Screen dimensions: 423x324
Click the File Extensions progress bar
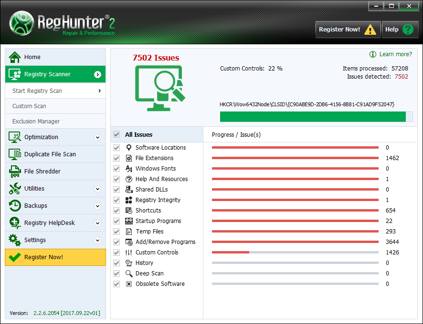tap(295, 158)
